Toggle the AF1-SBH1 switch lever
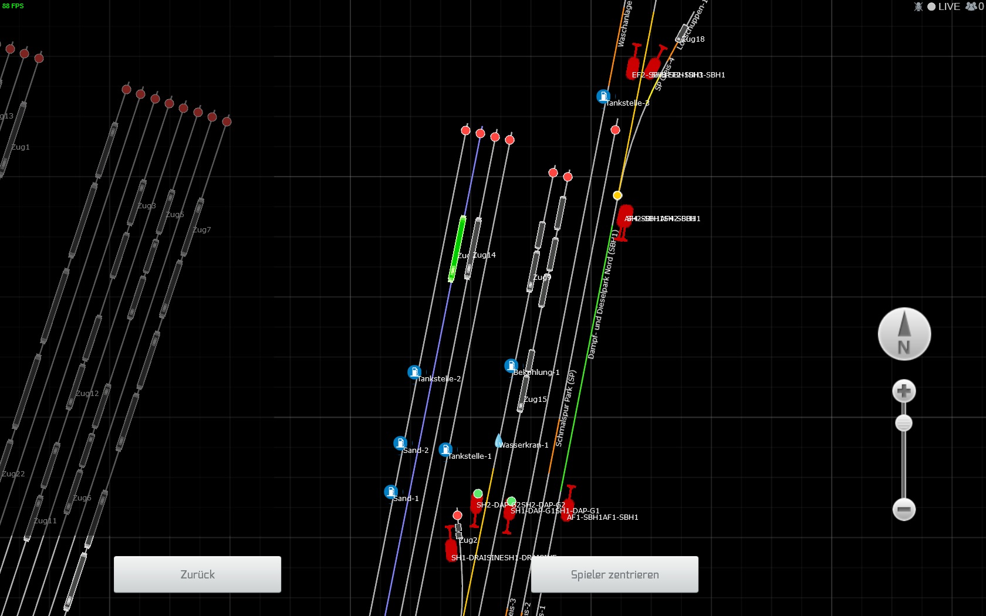This screenshot has width=986, height=616. pyautogui.click(x=568, y=503)
